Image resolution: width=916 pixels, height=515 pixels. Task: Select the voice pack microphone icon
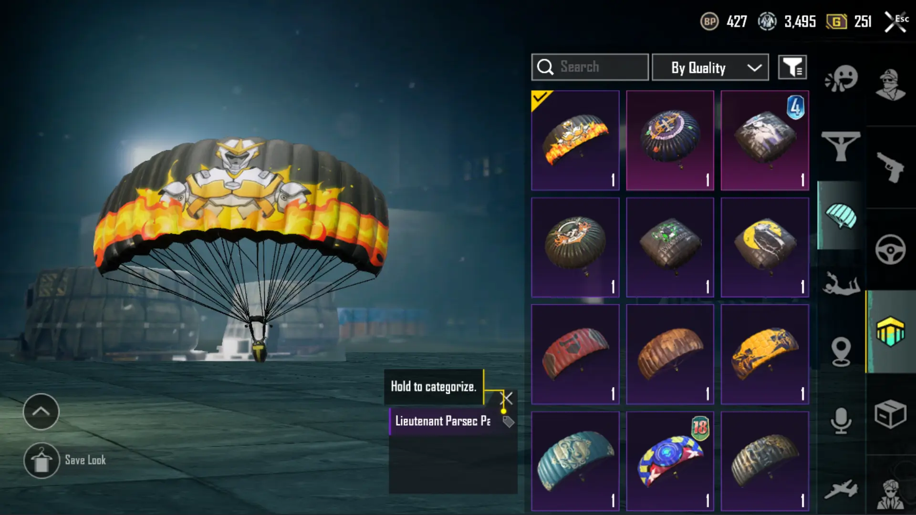click(x=841, y=421)
